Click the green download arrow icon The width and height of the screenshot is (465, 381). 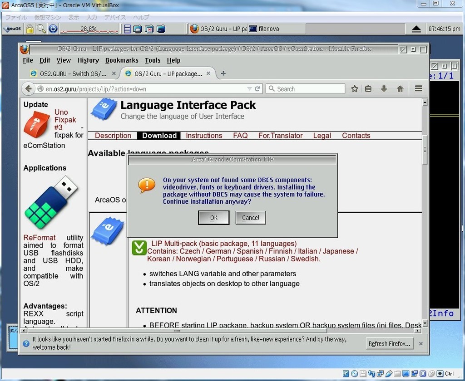click(x=139, y=248)
